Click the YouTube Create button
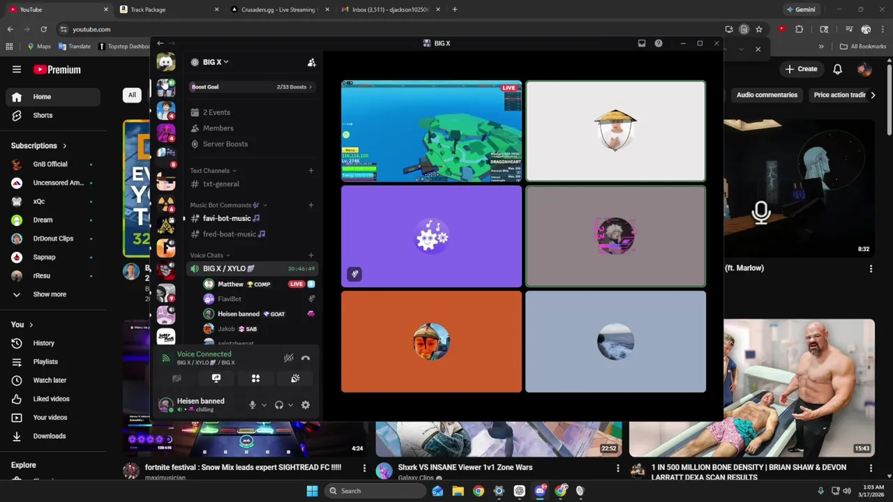893x502 pixels. click(801, 69)
